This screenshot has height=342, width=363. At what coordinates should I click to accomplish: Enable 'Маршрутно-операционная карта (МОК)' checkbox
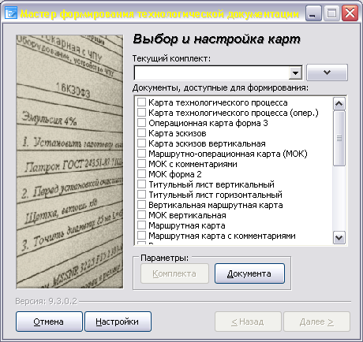[141, 154]
